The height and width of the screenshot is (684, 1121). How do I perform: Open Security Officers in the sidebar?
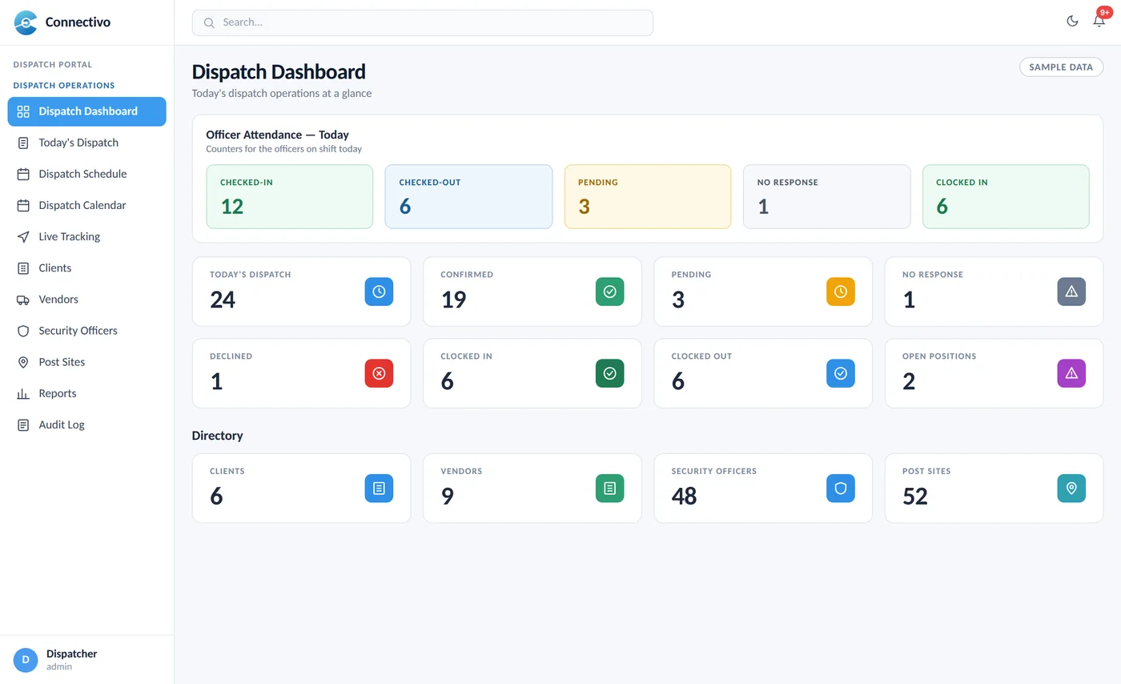[87, 330]
